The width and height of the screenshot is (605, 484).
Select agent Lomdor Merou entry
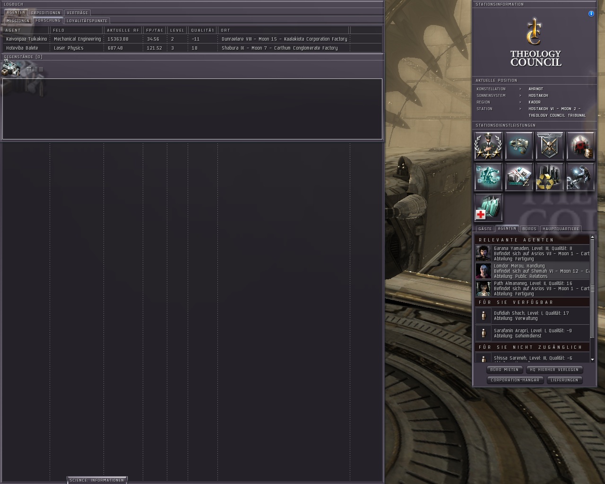coord(533,271)
